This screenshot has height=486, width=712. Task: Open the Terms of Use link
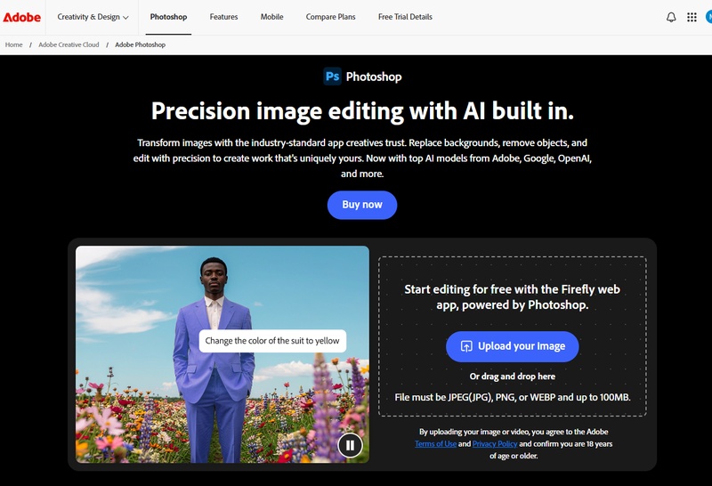point(435,444)
